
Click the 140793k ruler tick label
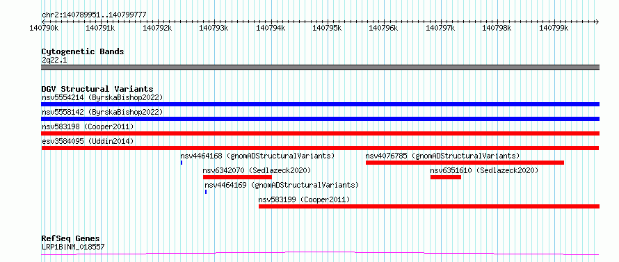click(x=214, y=28)
